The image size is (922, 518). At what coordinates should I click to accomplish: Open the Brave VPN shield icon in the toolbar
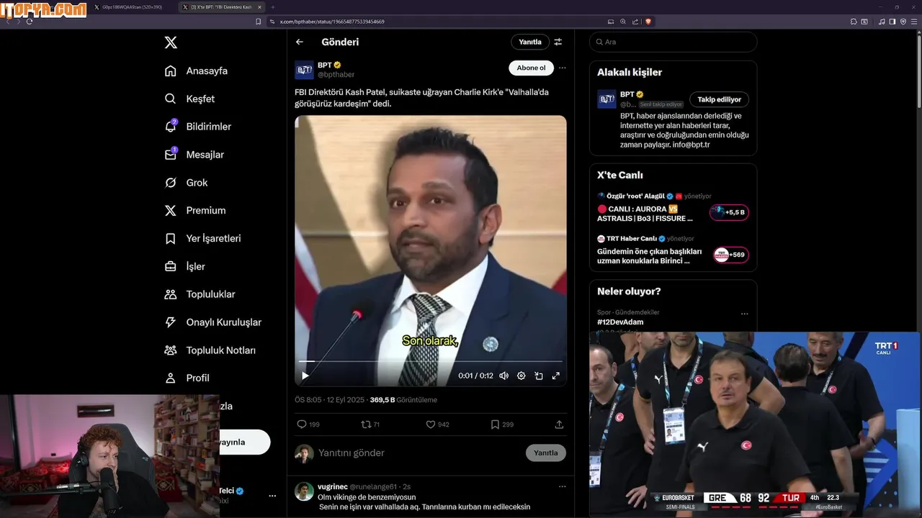pos(903,22)
